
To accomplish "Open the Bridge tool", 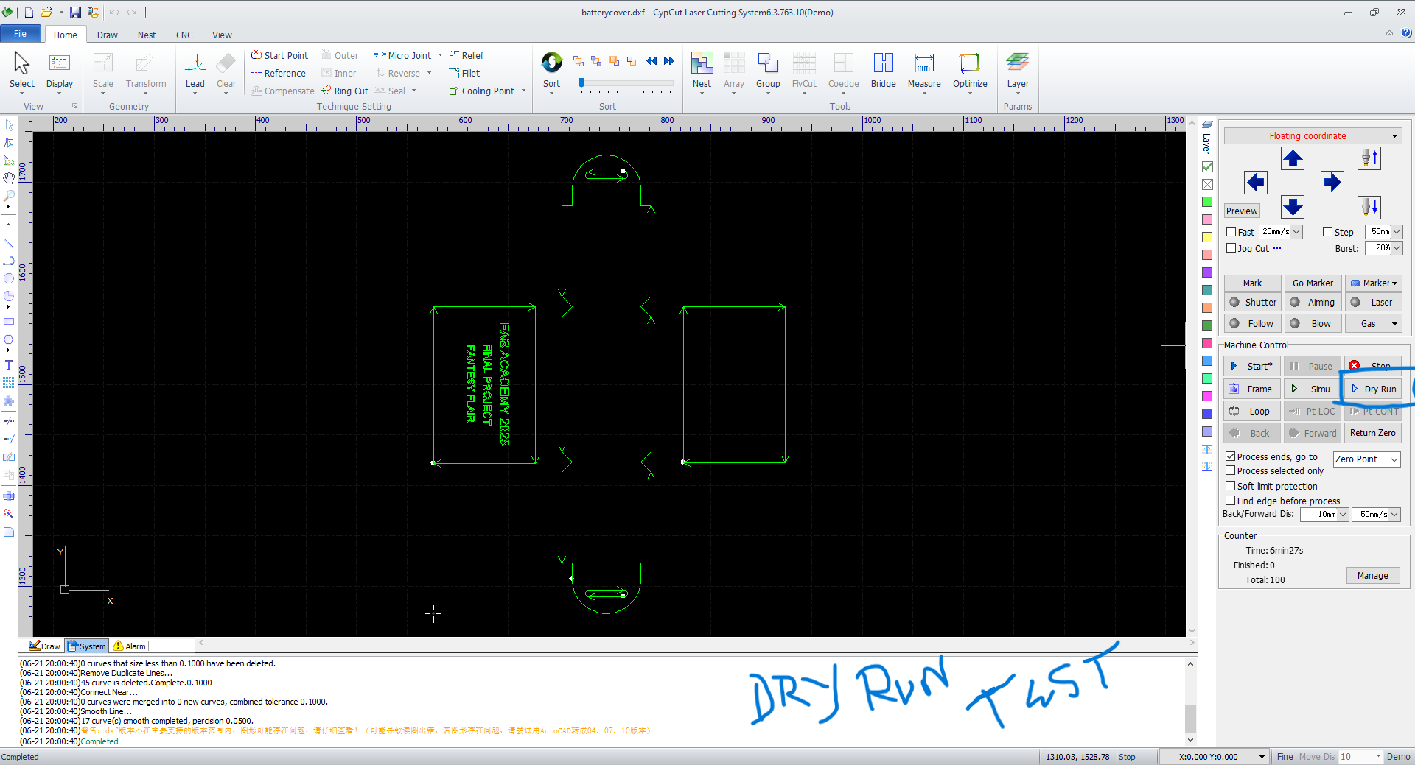I will click(883, 70).
